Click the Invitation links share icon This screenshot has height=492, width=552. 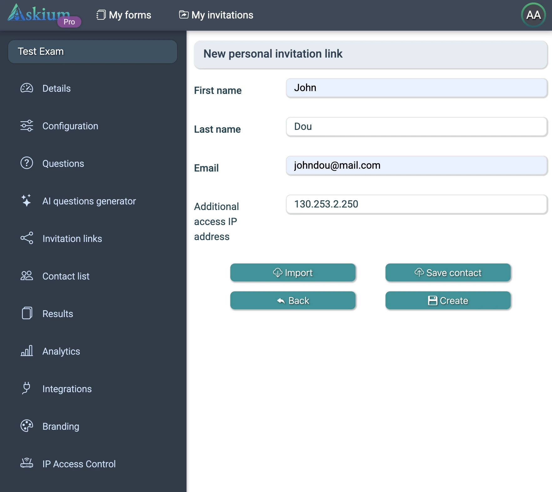click(27, 238)
